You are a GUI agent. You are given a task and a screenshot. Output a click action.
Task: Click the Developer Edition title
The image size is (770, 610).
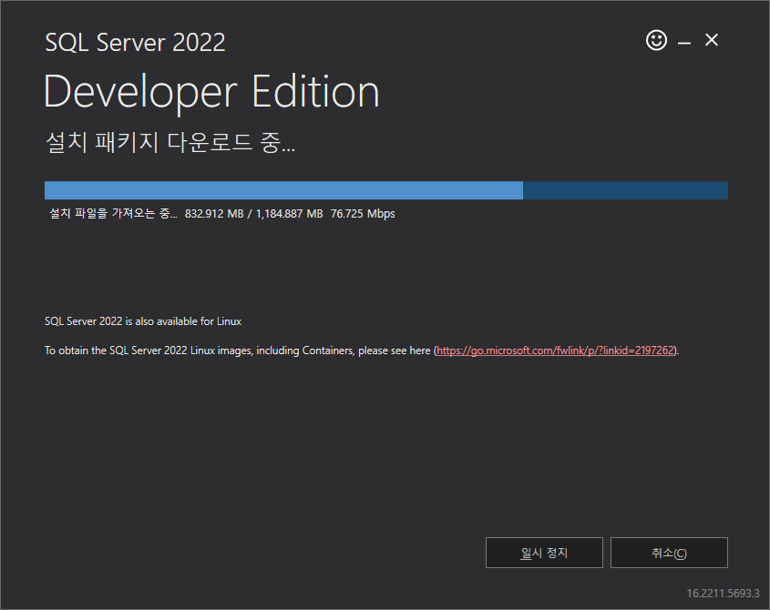click(211, 92)
